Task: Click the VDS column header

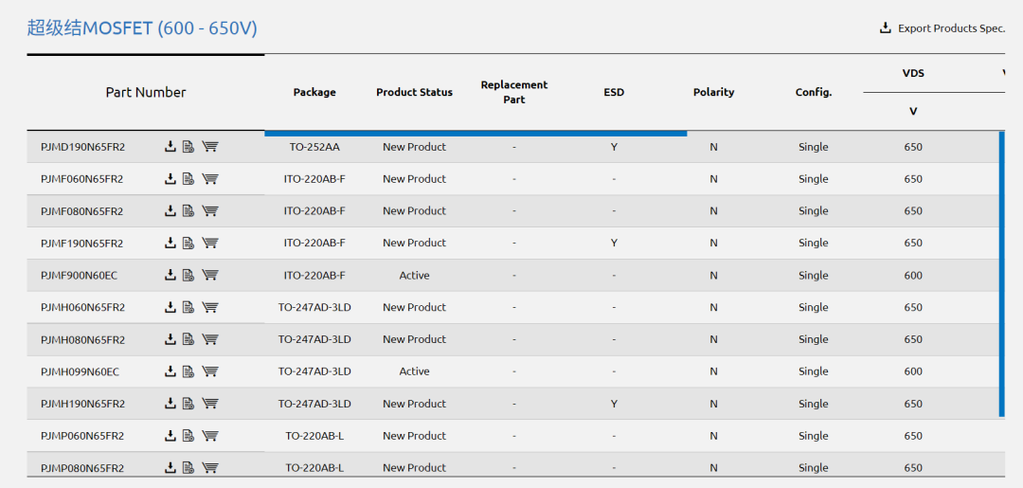Action: pyautogui.click(x=913, y=73)
